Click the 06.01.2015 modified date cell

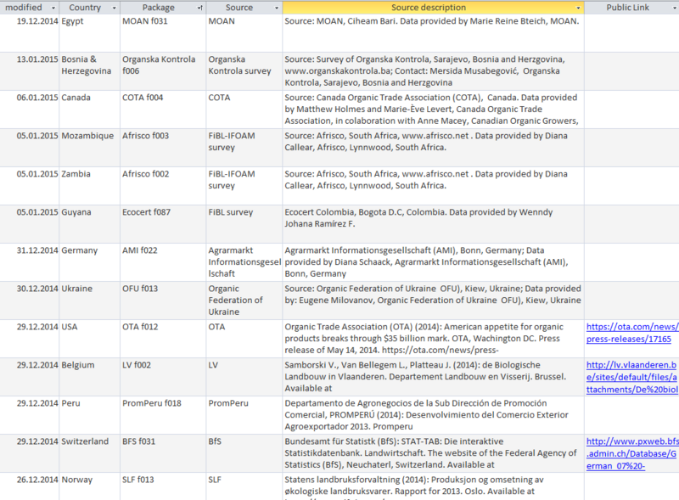point(29,110)
